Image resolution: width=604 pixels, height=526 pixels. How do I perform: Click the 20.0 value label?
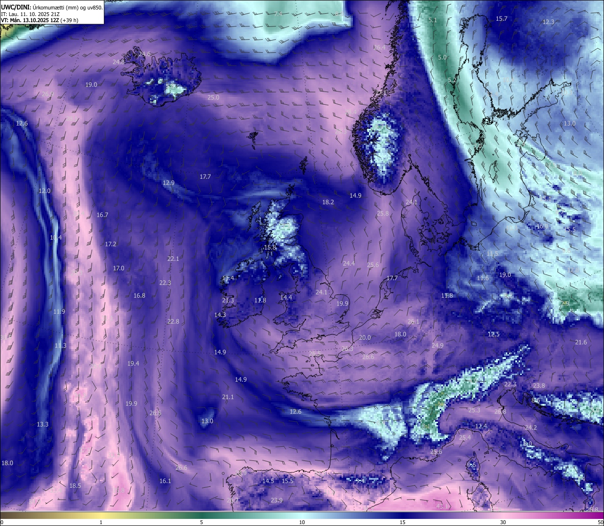point(365,338)
